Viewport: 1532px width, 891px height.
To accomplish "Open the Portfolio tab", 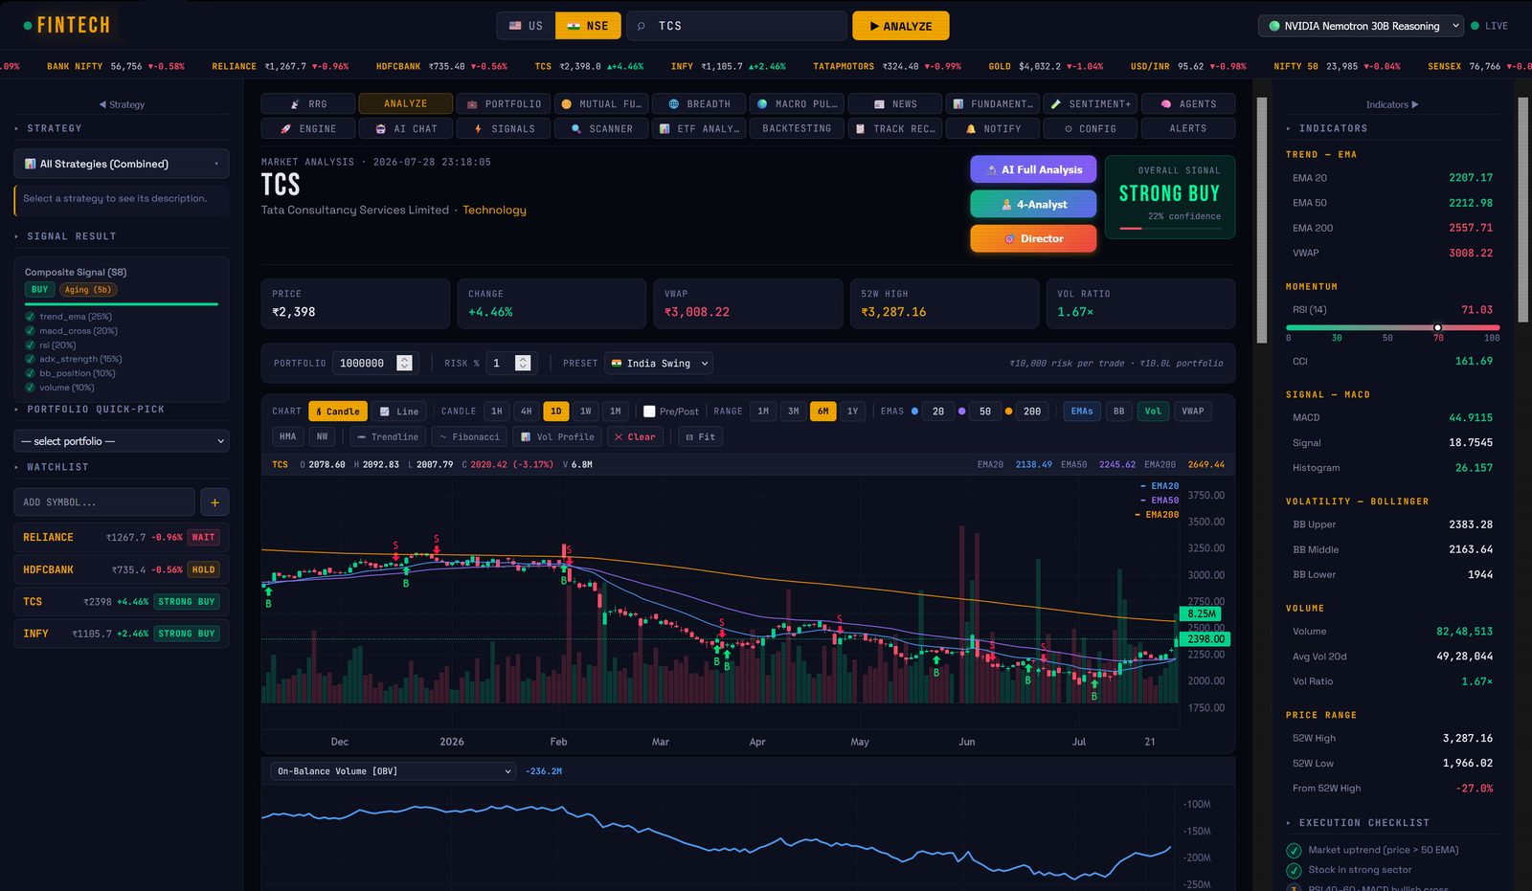I will pyautogui.click(x=505, y=103).
